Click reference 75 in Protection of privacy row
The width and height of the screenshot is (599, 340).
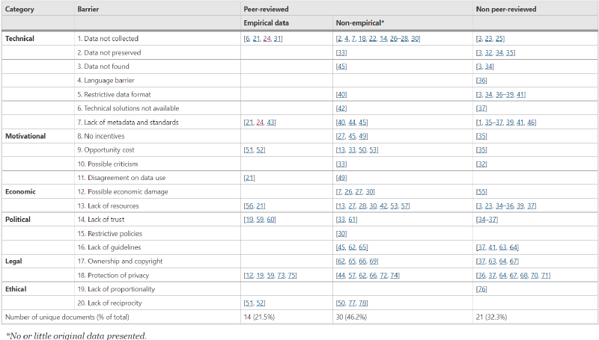point(292,275)
